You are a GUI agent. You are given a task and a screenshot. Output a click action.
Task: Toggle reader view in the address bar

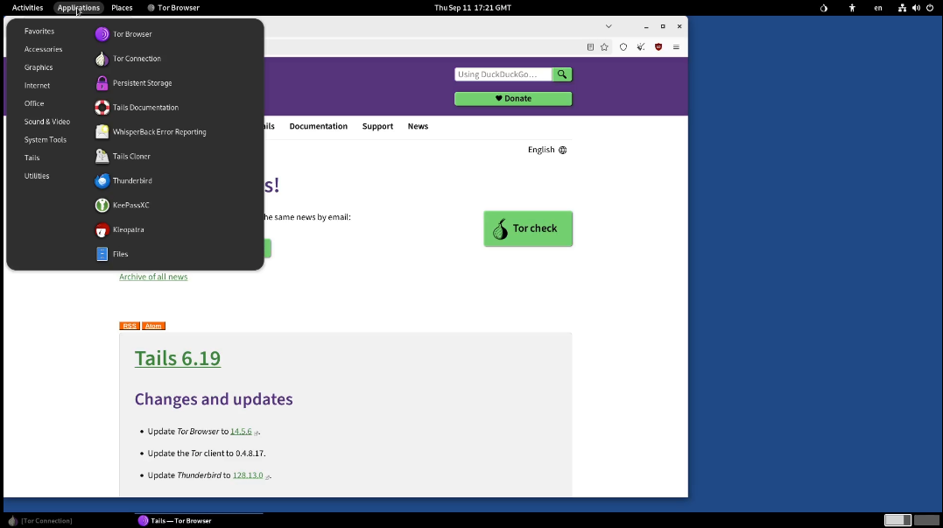click(x=590, y=47)
